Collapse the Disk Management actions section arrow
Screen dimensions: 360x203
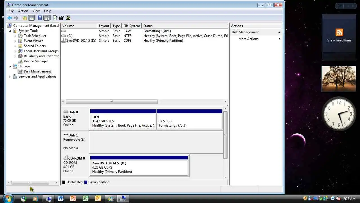279,32
